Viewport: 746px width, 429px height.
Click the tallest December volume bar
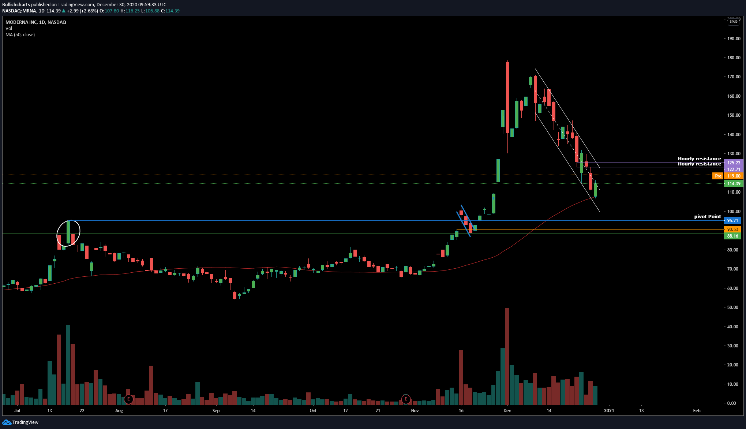click(x=507, y=356)
